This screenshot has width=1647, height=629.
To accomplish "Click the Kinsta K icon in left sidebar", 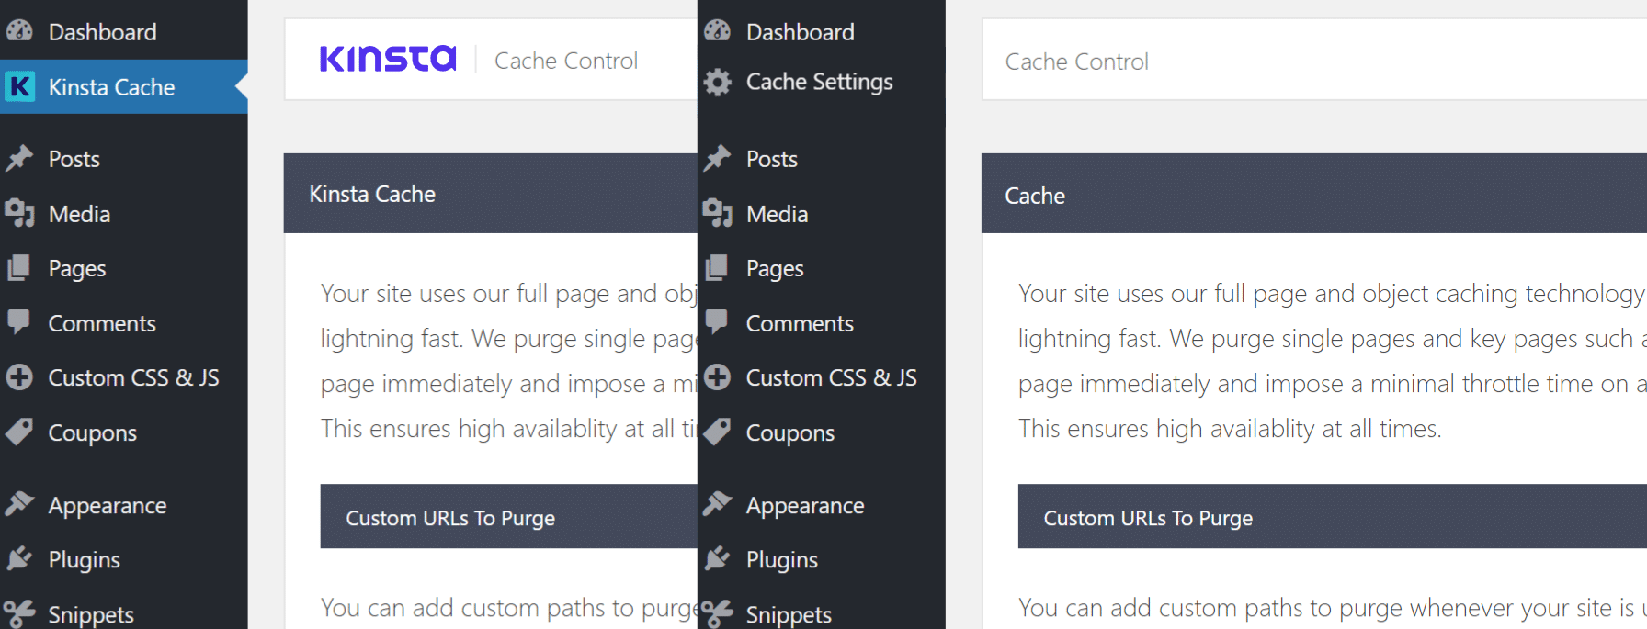I will point(20,86).
